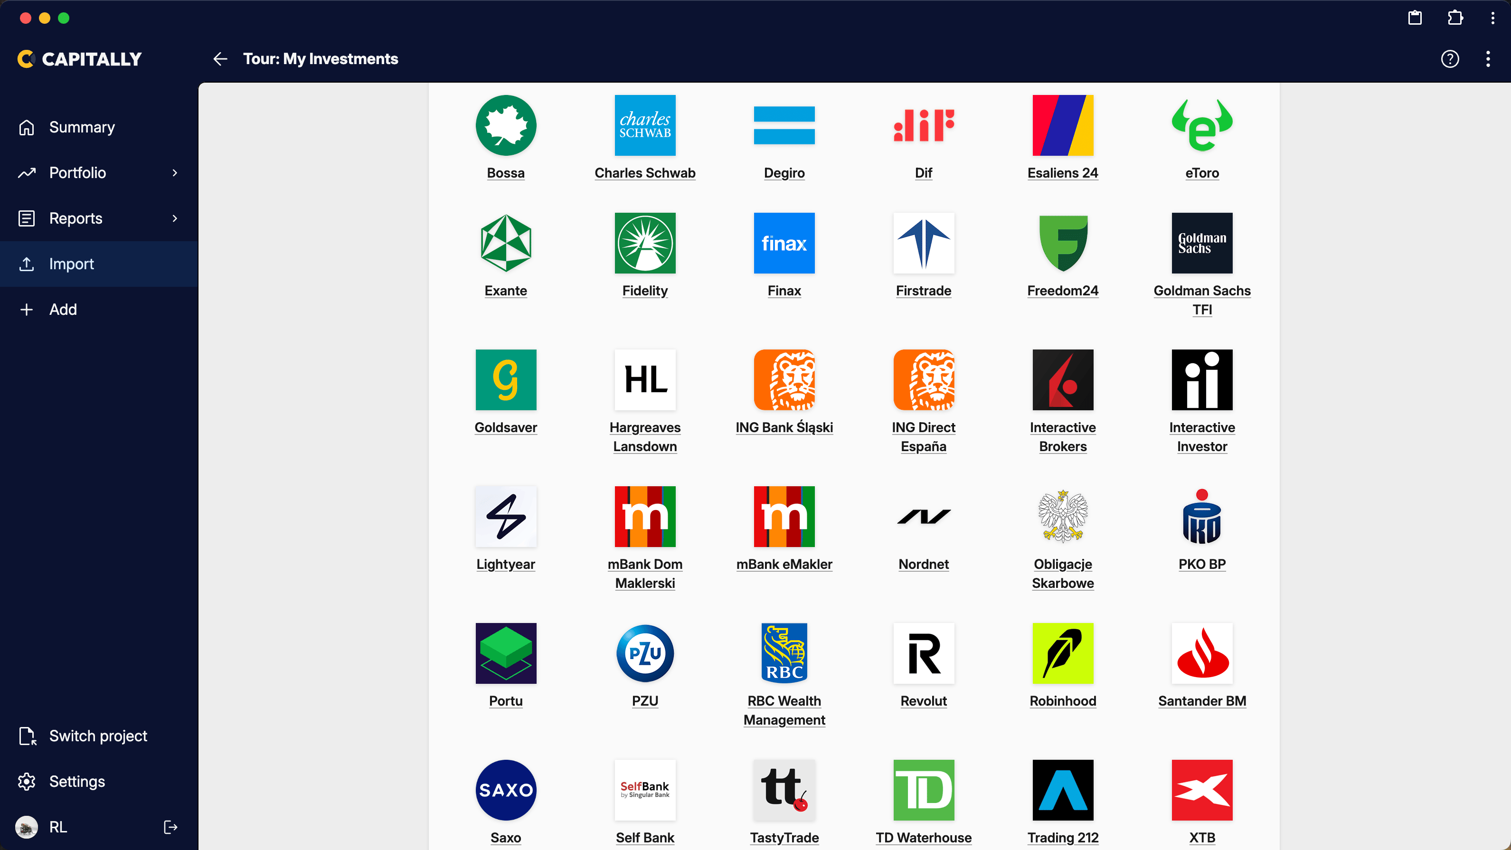Open the Hargreaves Lansdown text link
The height and width of the screenshot is (850, 1511).
point(645,437)
